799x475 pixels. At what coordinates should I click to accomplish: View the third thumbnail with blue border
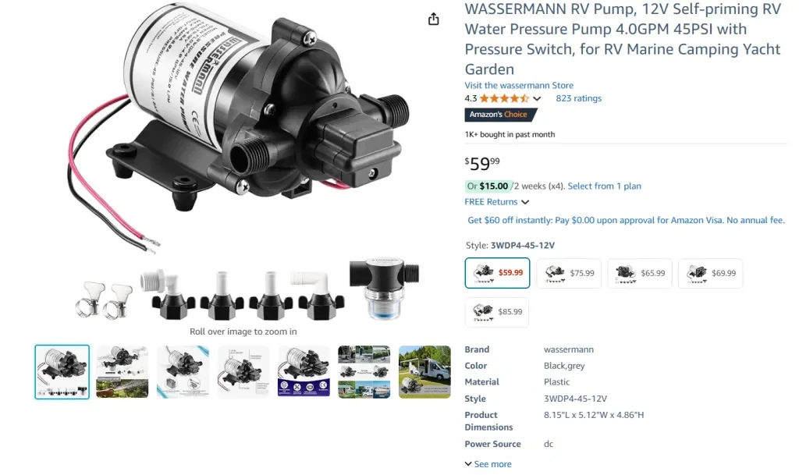(x=183, y=372)
